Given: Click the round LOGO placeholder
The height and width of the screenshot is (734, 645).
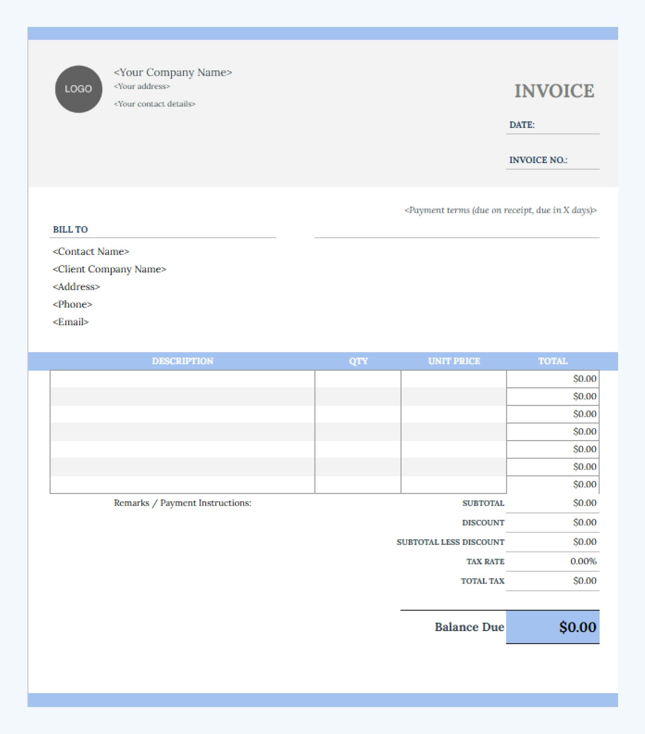Looking at the screenshot, I should click(78, 89).
